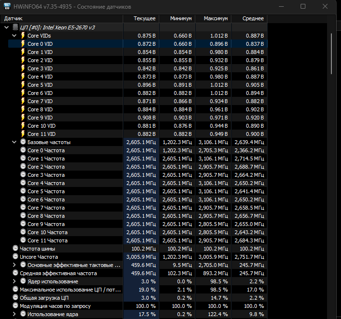Click lightning icon of Core 3 VID
The width and height of the screenshot is (341, 319).
coord(23,68)
